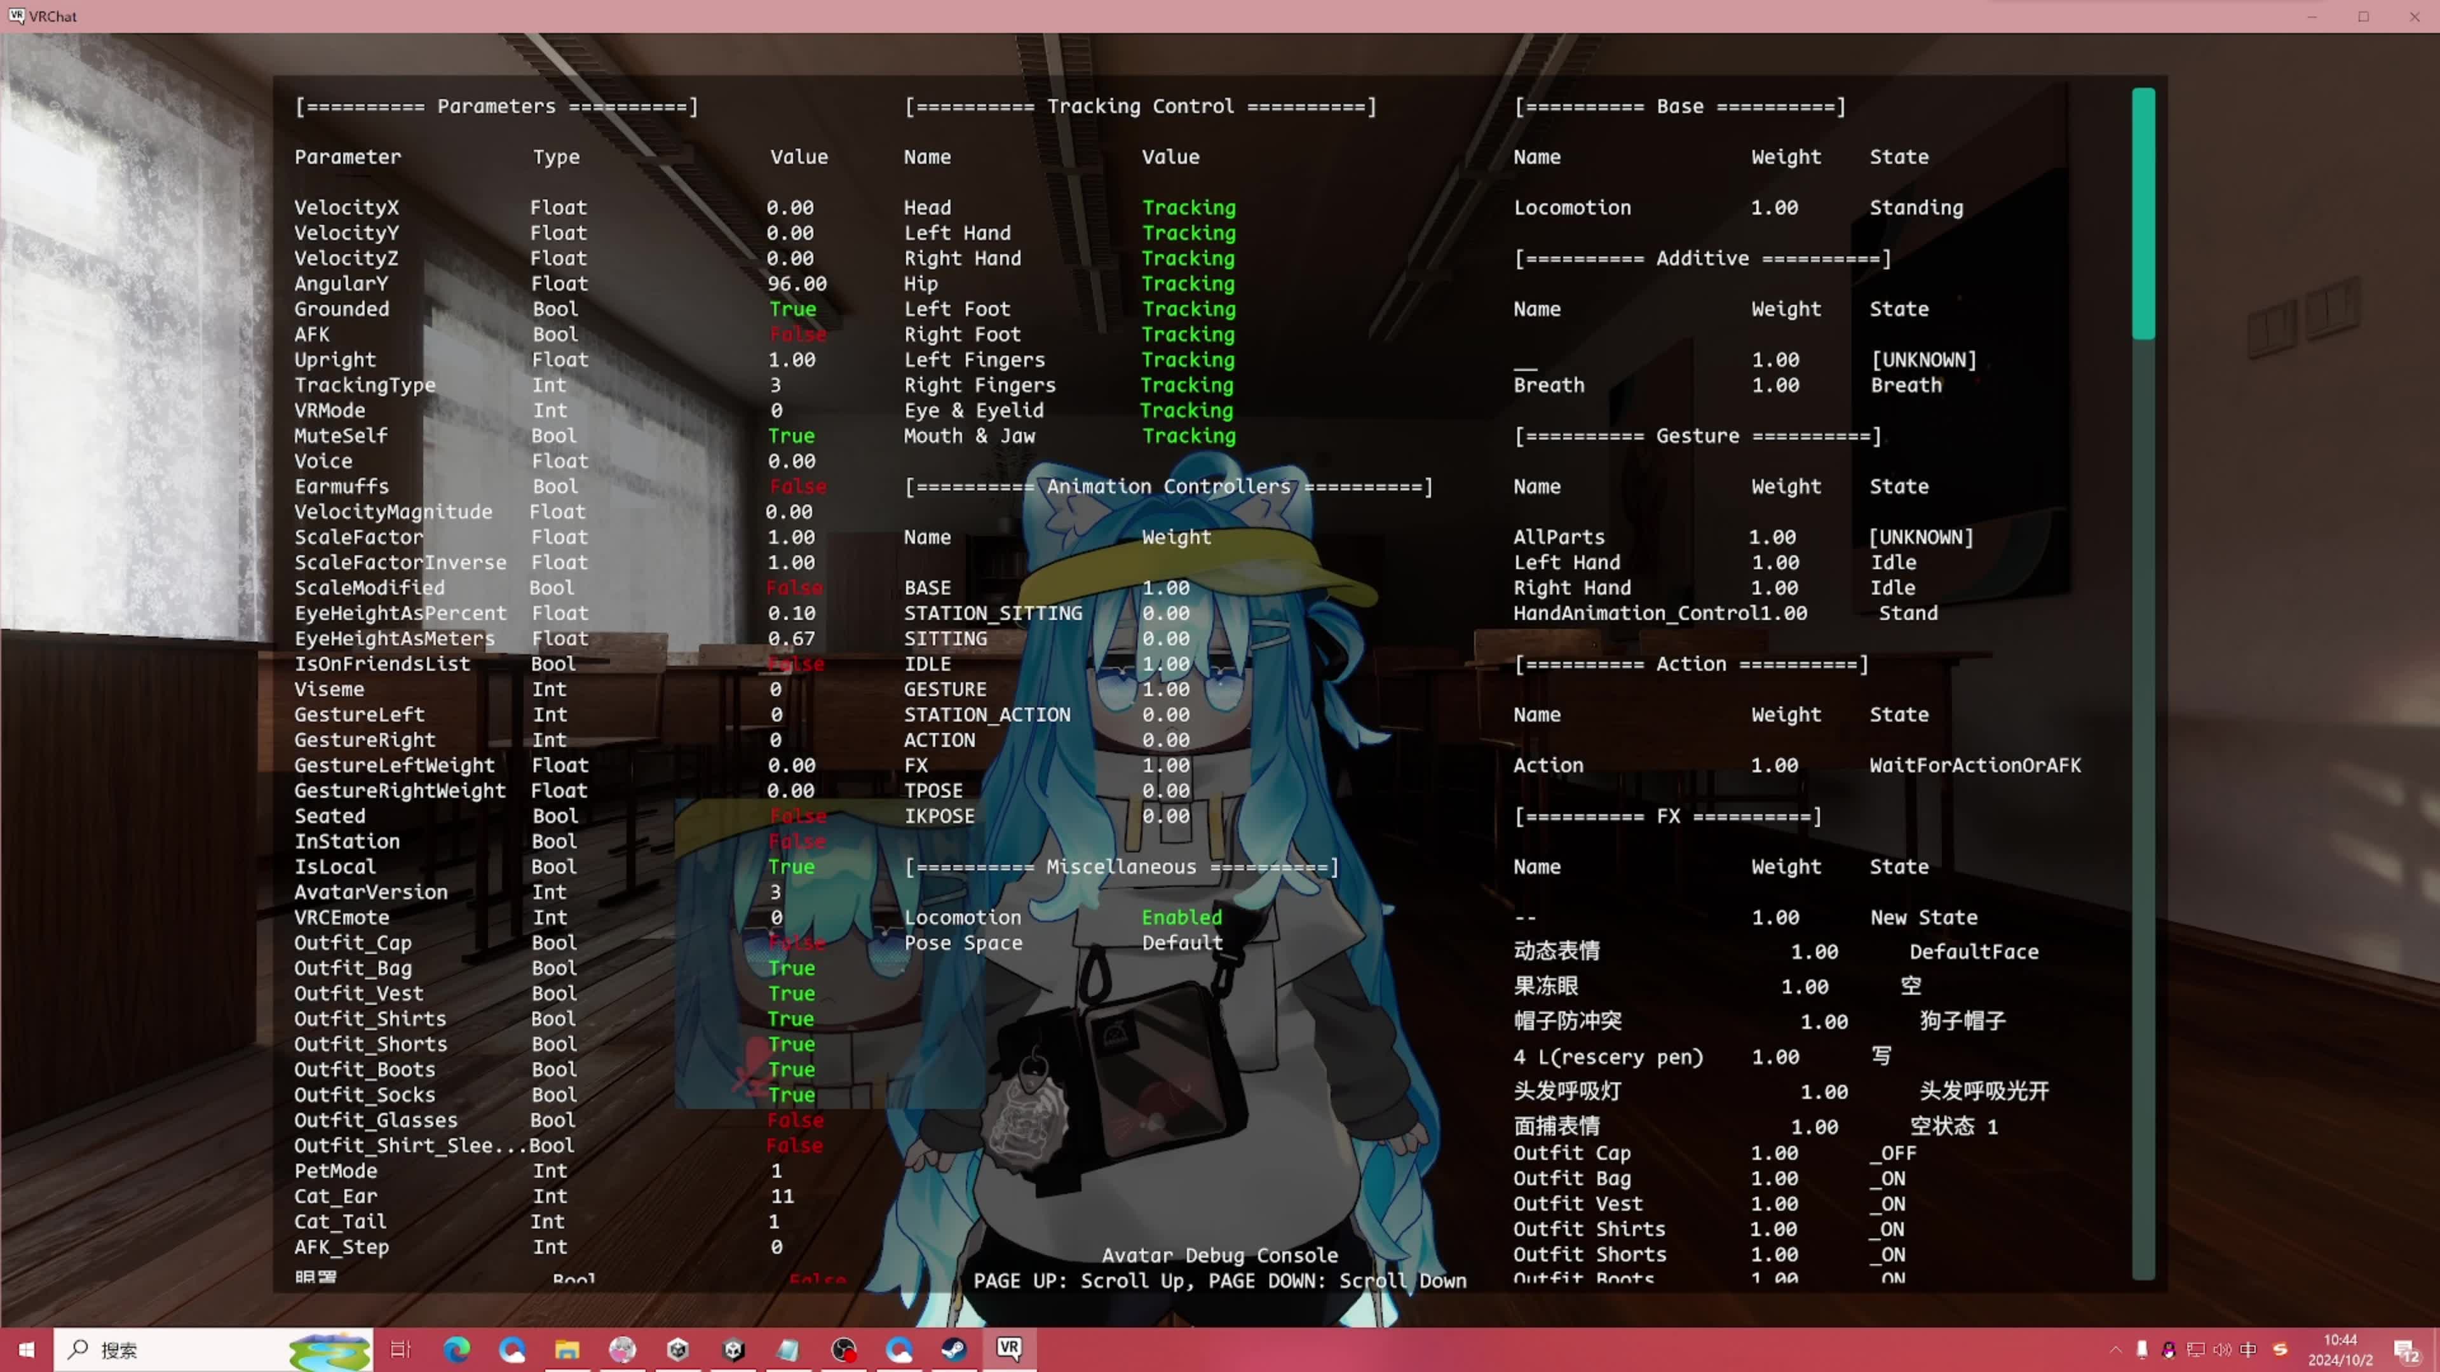The height and width of the screenshot is (1372, 2440).
Task: Click the 'GestureLeftWeight' parameter name
Action: point(394,765)
